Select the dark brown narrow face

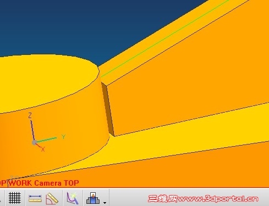pos(108,109)
